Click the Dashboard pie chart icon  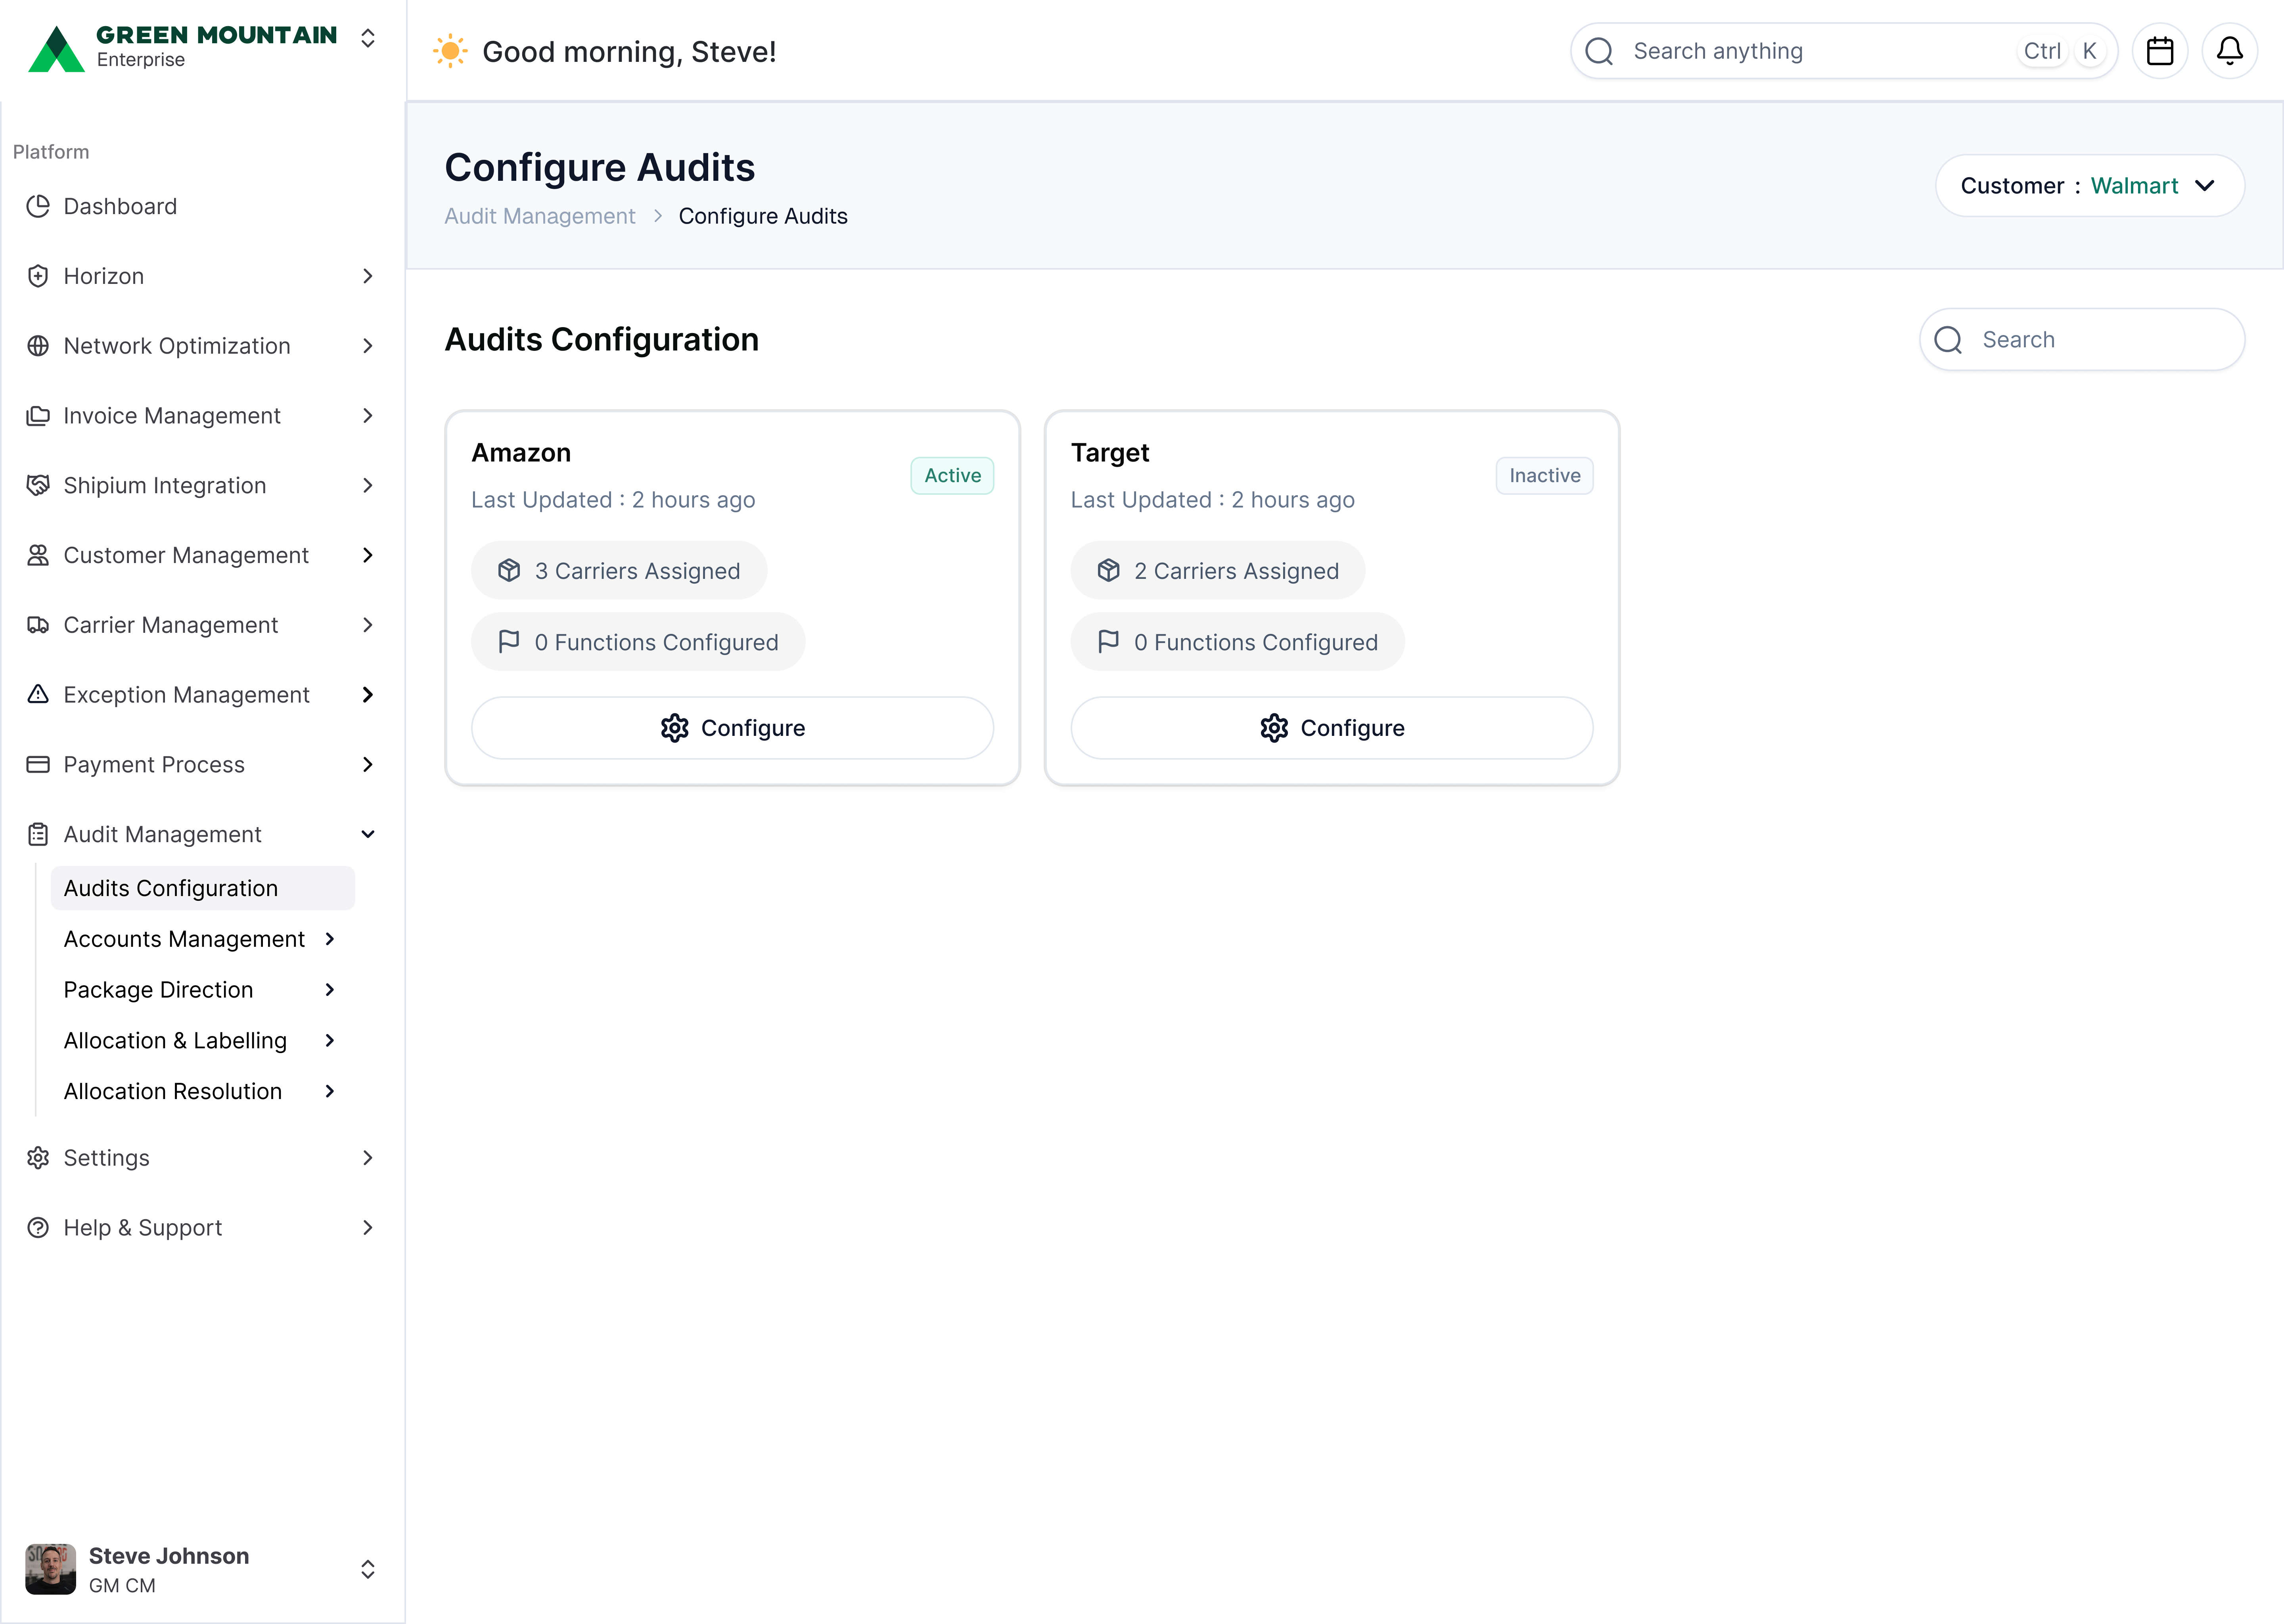38,206
